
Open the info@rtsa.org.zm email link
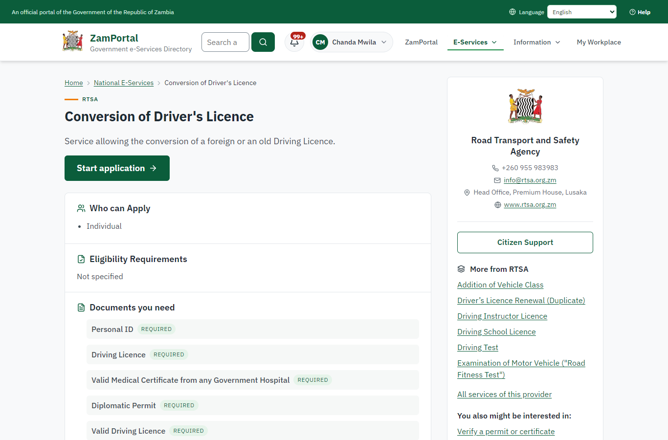coord(530,180)
